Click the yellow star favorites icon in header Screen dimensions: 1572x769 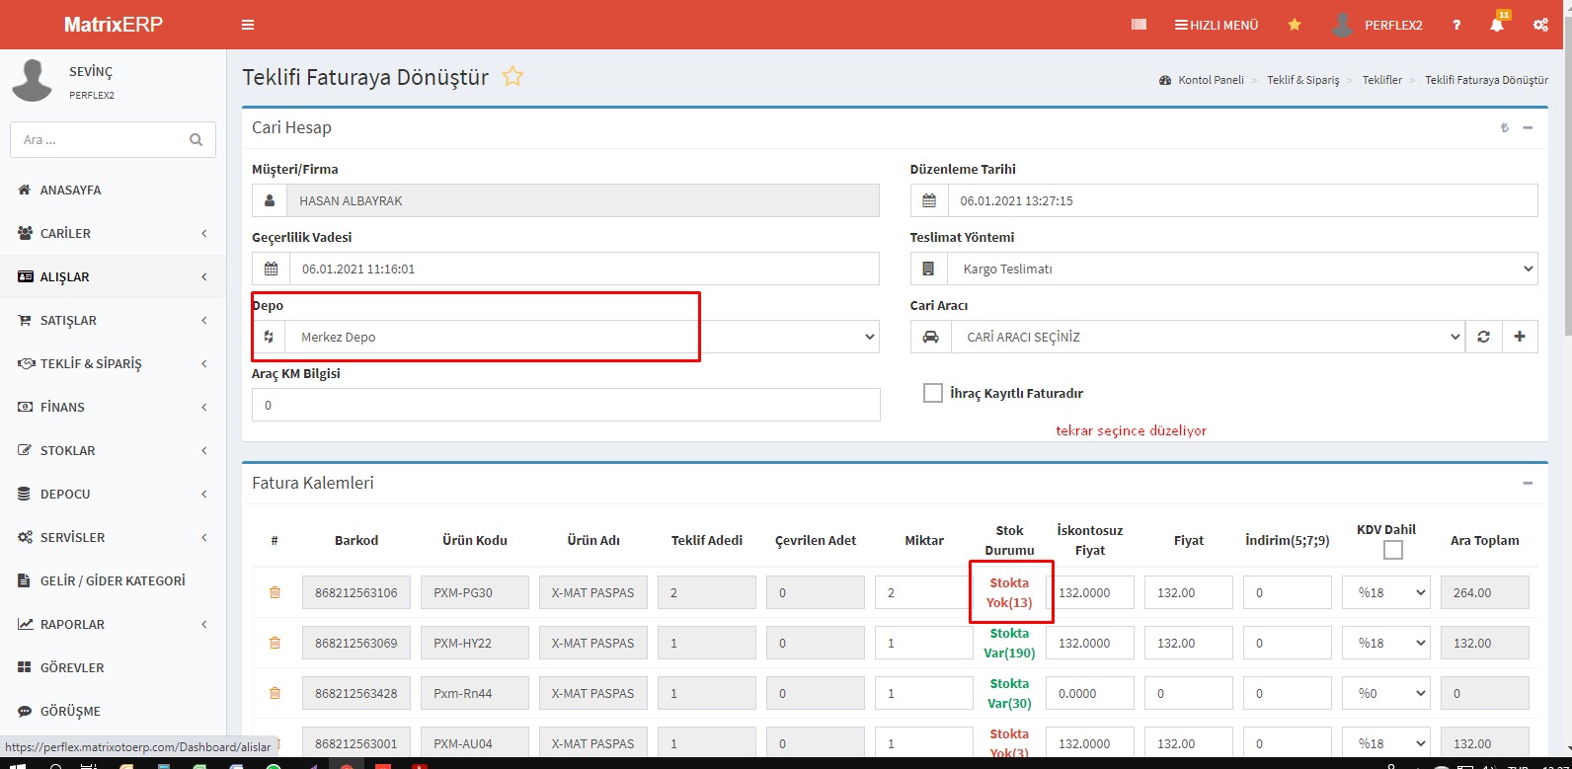pyautogui.click(x=1294, y=25)
